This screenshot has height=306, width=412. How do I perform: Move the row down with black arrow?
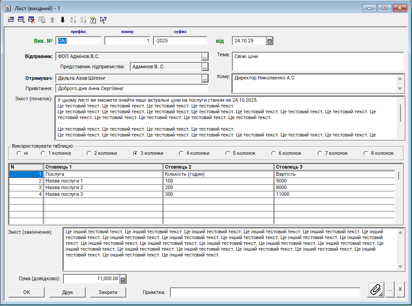[x=62, y=20]
